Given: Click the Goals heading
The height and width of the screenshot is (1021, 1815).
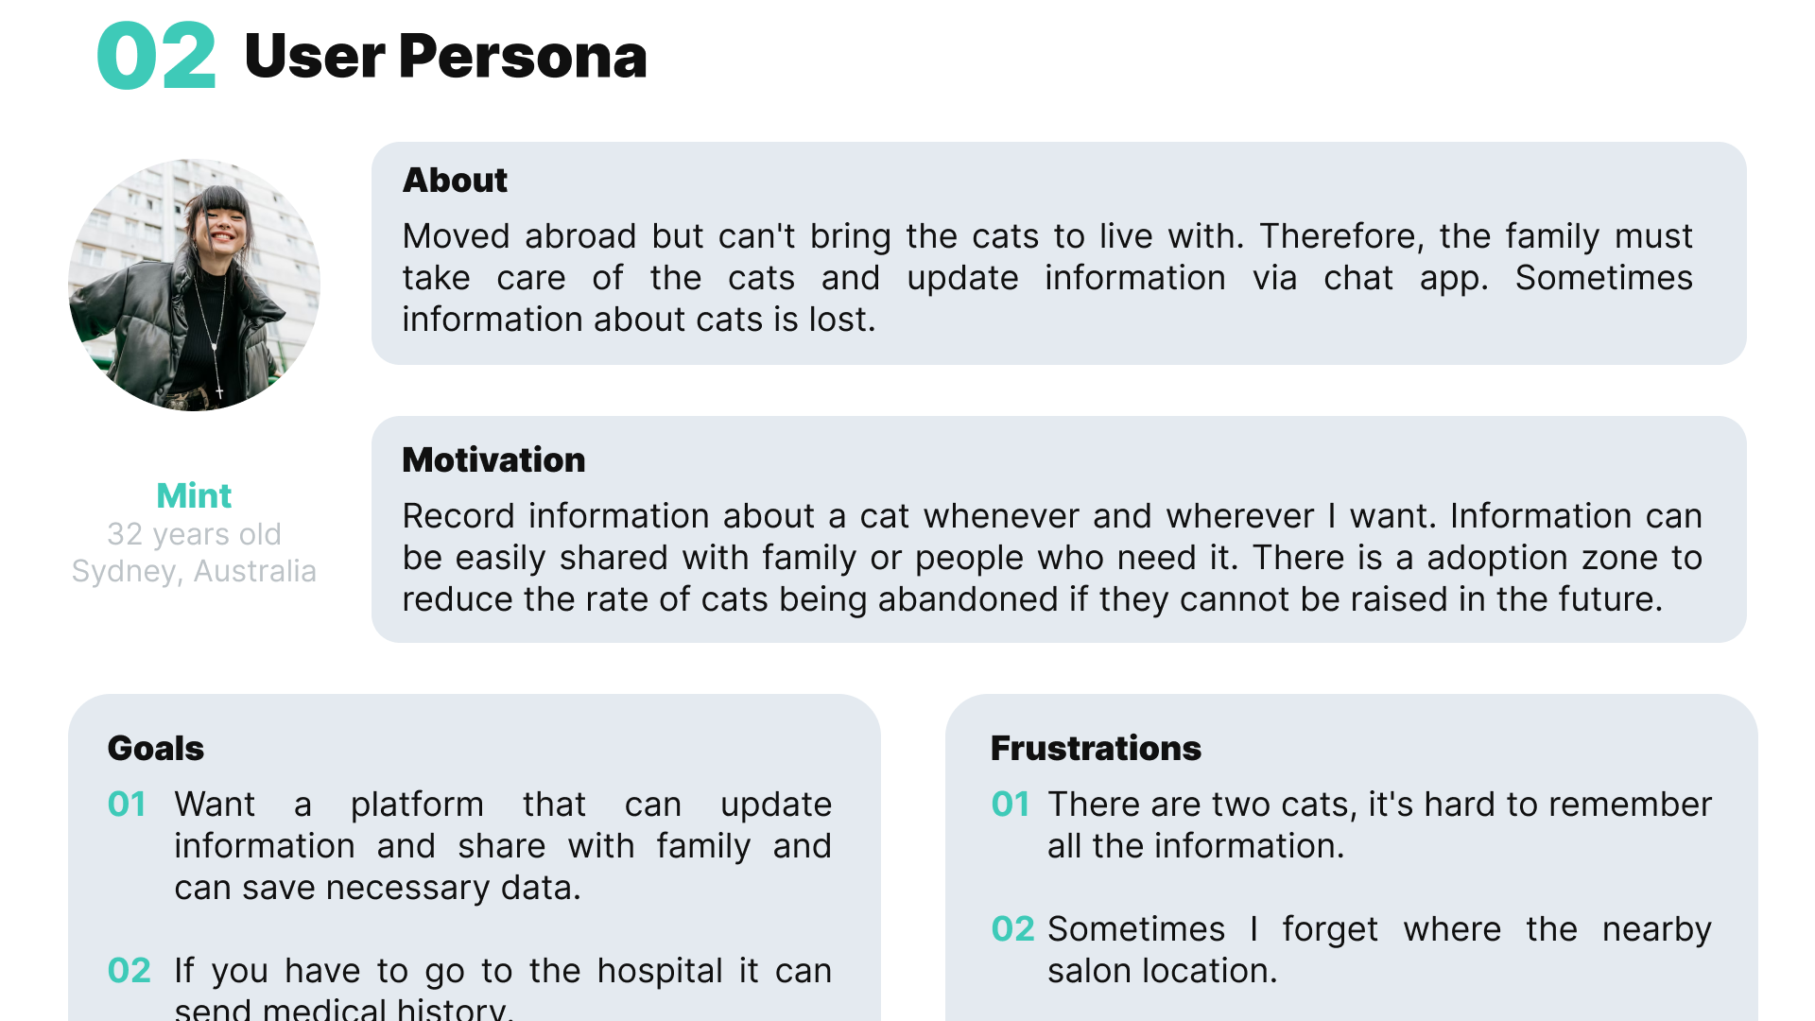Looking at the screenshot, I should [156, 748].
